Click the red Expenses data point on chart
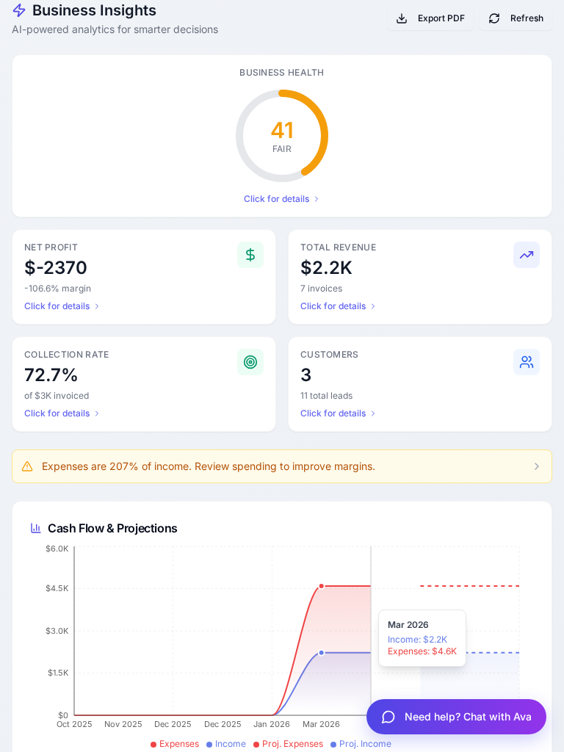The image size is (564, 752). [x=322, y=586]
